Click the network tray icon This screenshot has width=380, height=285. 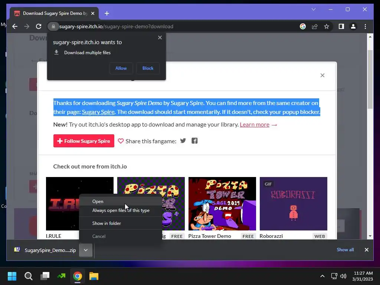(334, 276)
